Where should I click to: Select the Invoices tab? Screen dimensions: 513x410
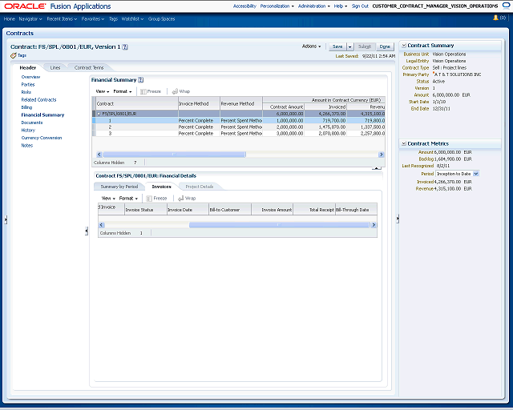pyautogui.click(x=161, y=187)
